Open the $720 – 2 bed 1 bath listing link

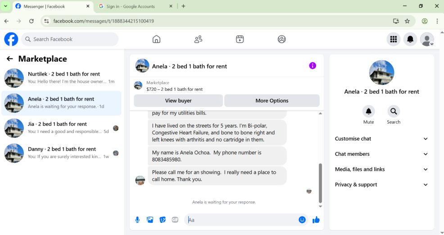(174, 89)
